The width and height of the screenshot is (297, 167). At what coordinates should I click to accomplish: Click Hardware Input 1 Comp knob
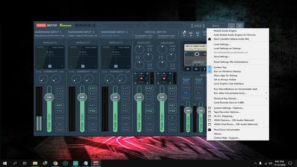pyautogui.click(x=43, y=79)
